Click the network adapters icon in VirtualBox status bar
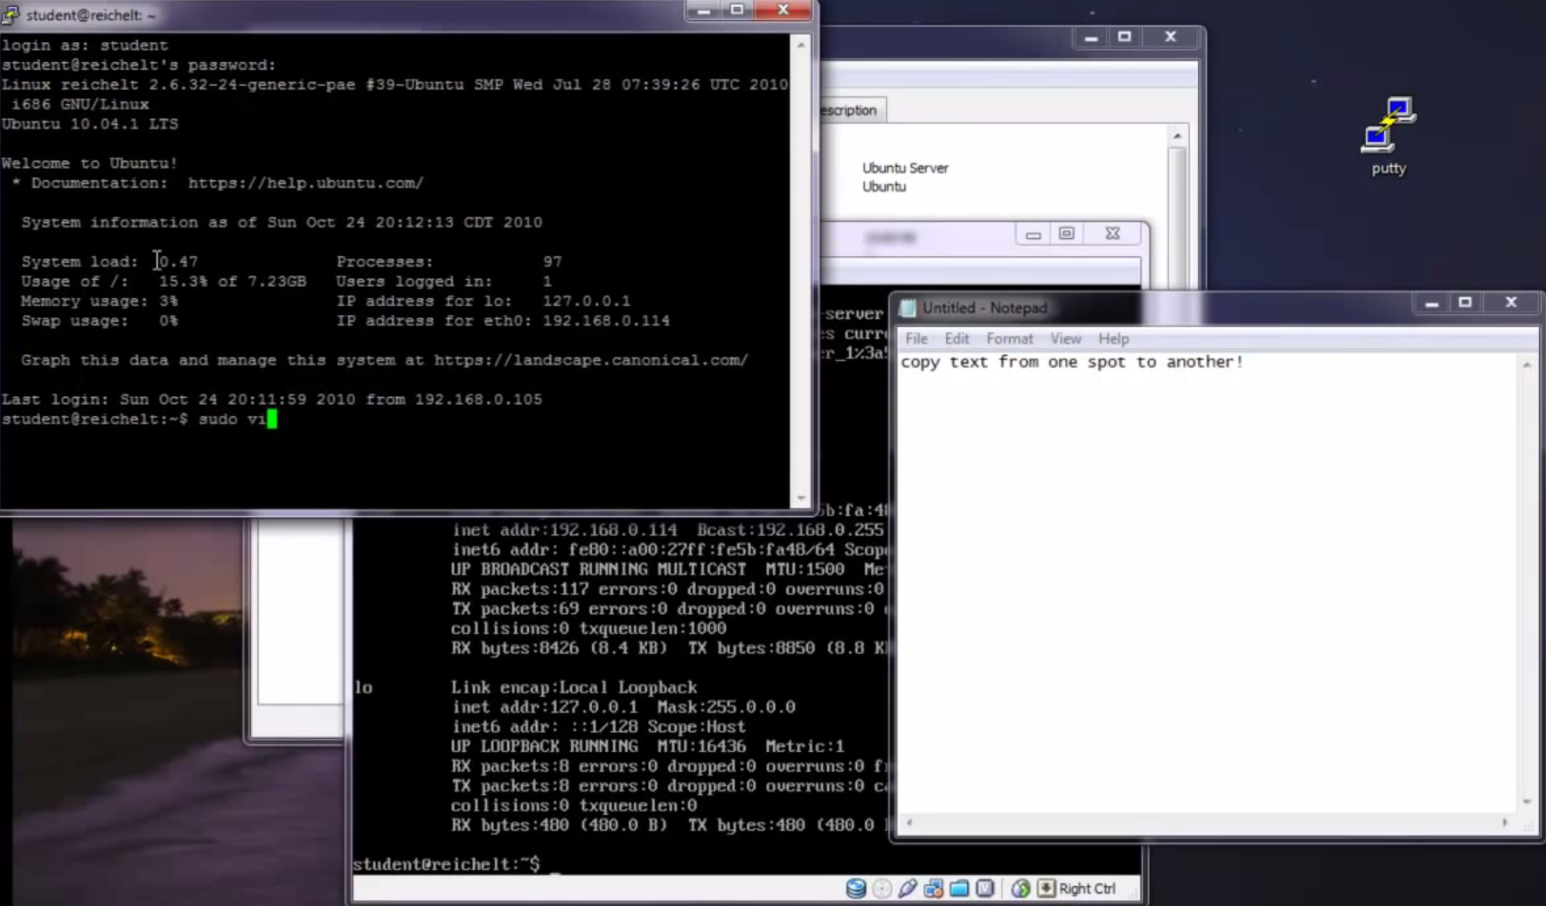The width and height of the screenshot is (1546, 906). pos(933,889)
